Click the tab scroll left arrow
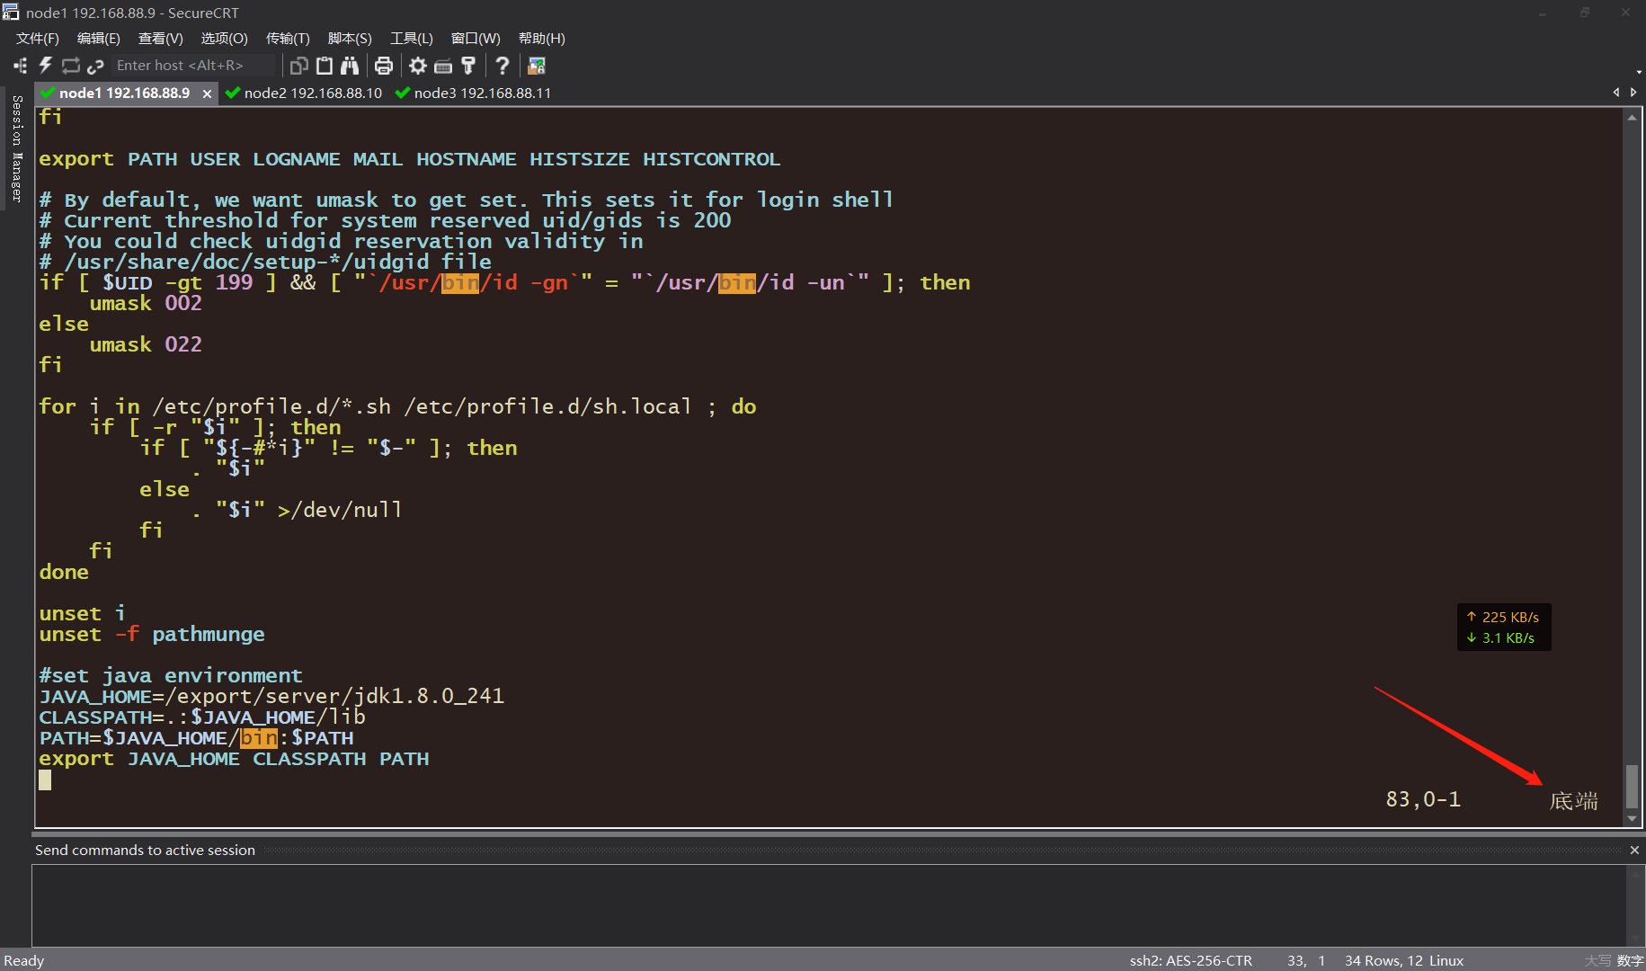 pos(1616,93)
